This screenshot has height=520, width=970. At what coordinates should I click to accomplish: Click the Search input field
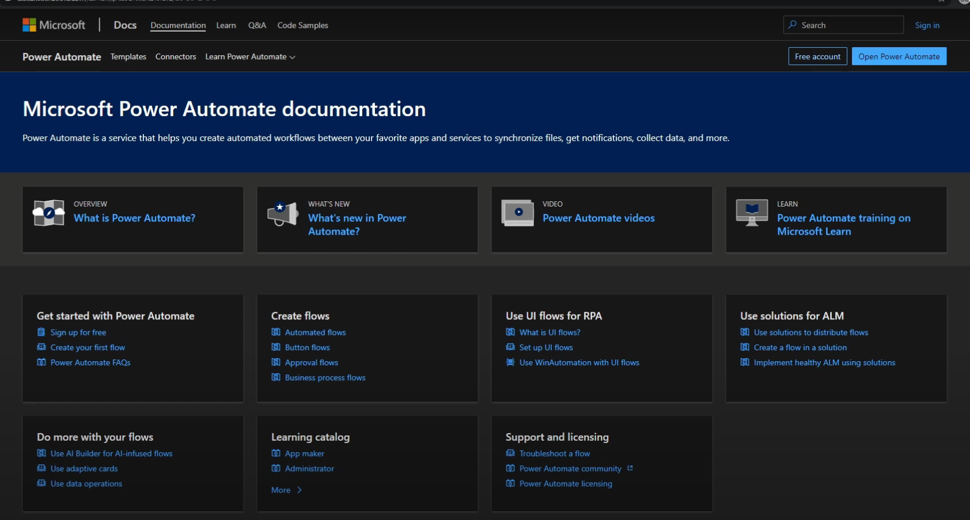point(843,25)
